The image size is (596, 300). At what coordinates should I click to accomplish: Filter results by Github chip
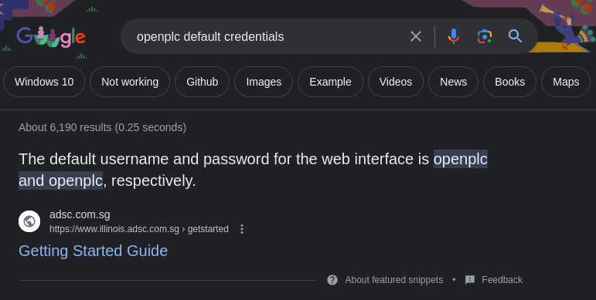[203, 82]
